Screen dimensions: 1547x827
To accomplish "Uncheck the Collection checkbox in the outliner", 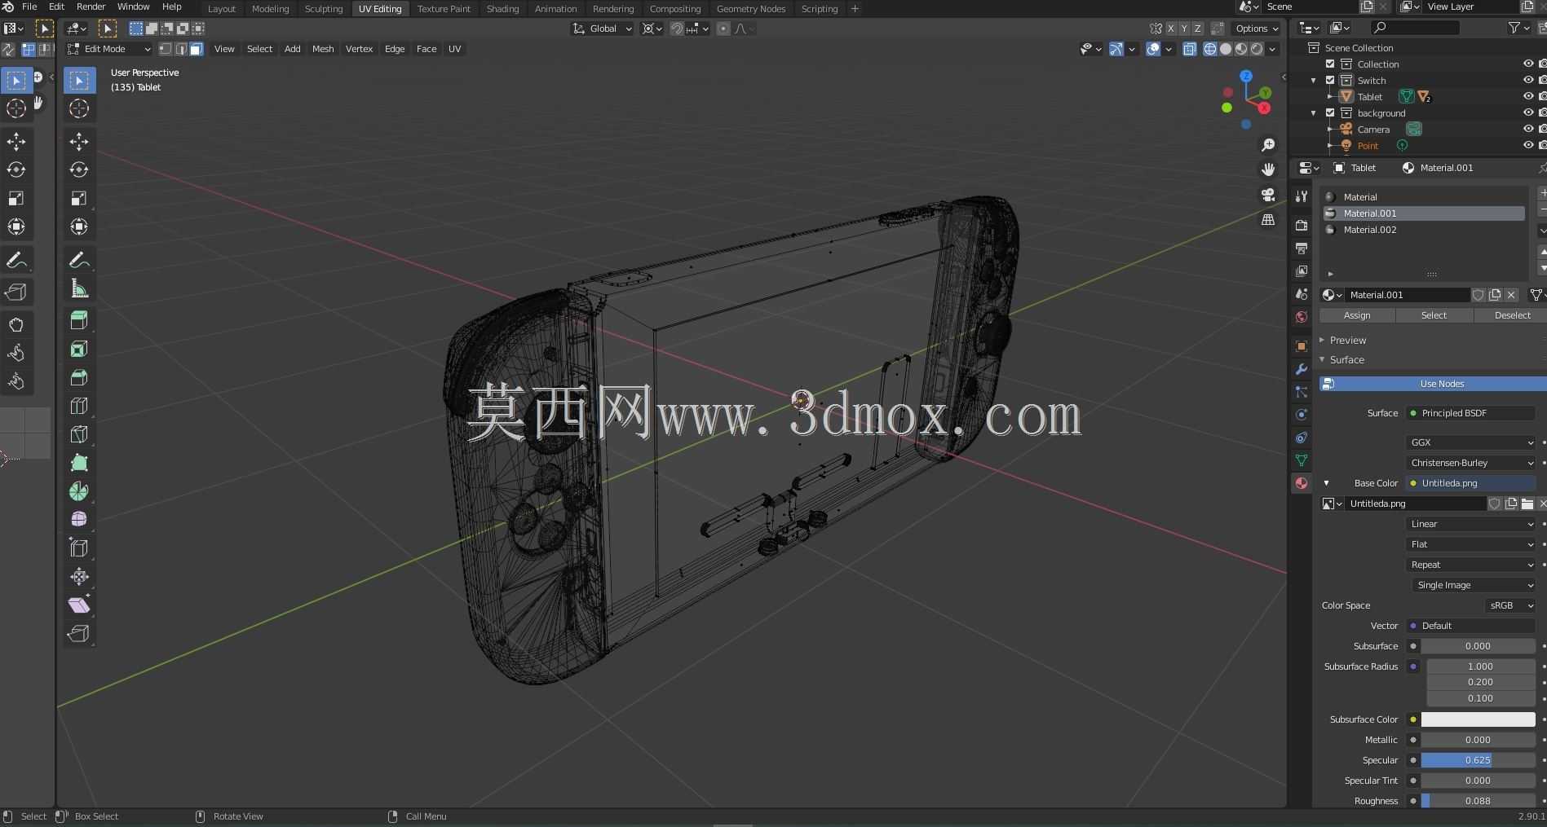I will [1330, 64].
